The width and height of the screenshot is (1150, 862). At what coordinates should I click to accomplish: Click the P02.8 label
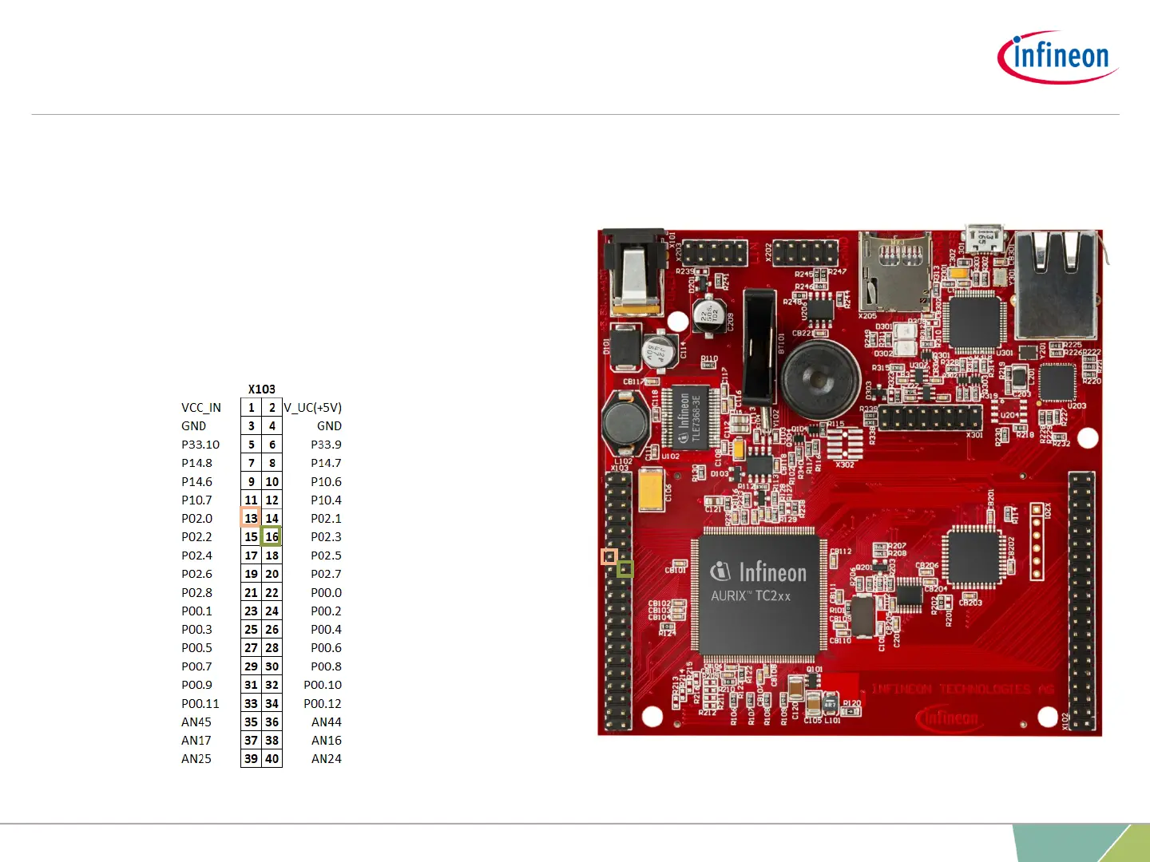(x=196, y=592)
